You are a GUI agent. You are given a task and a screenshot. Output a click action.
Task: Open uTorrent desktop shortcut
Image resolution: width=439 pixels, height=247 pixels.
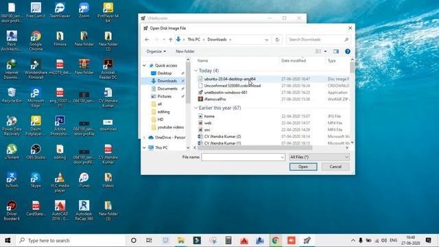tap(12, 151)
